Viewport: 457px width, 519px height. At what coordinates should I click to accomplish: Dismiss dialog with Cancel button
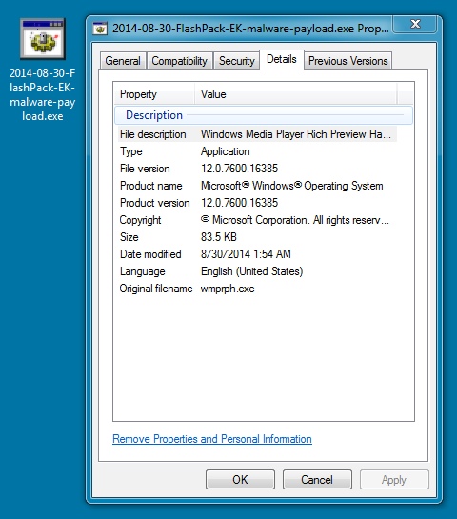(317, 480)
